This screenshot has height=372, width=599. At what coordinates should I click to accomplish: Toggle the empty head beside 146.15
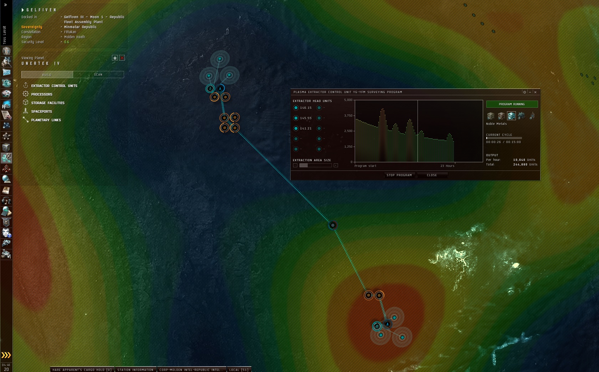coord(319,108)
